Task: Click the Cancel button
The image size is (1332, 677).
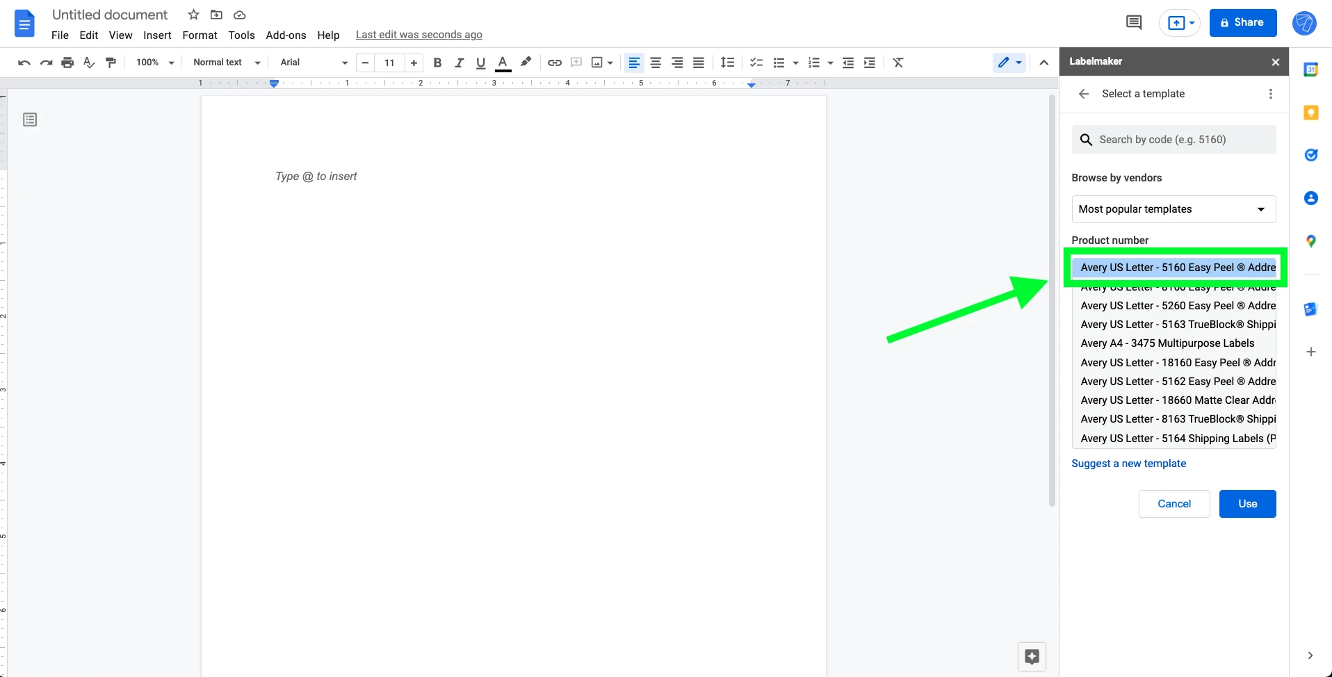Action: (1174, 504)
